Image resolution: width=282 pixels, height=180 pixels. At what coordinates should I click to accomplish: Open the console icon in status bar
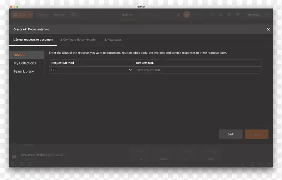(30, 164)
